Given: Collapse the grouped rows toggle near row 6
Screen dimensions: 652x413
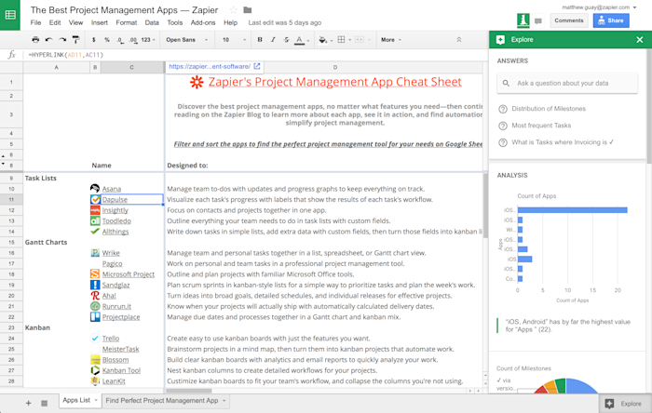Looking at the screenshot, I should [4, 155].
